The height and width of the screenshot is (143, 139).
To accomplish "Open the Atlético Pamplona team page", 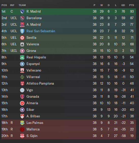I will click(x=40, y=83).
